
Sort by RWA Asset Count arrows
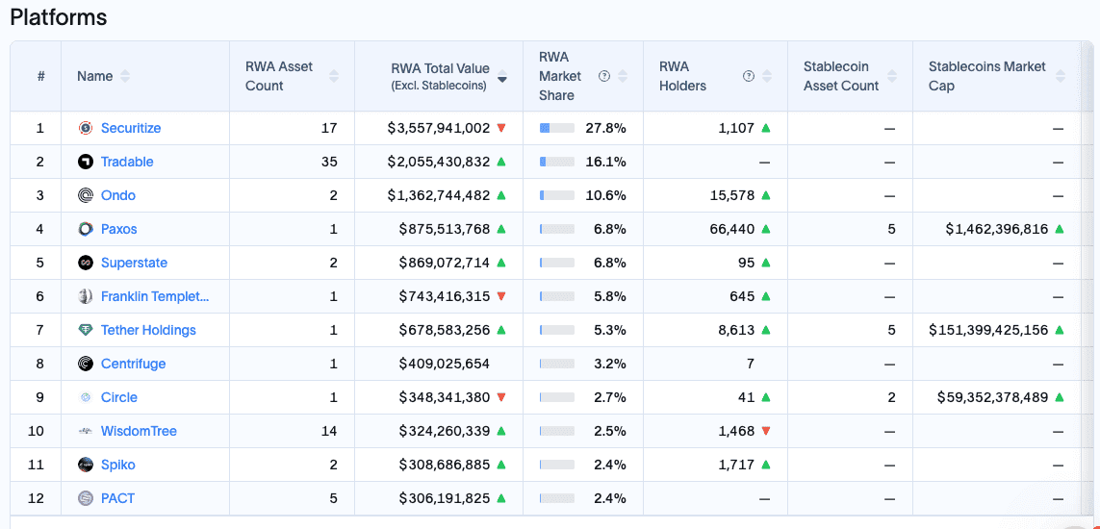[334, 76]
